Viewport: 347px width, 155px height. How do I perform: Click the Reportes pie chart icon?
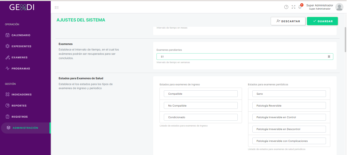pos(8,106)
